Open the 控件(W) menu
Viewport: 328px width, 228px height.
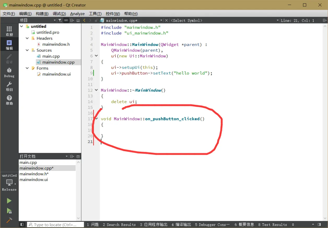113,14
